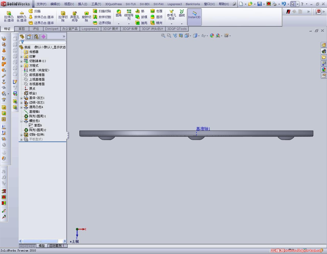Viewport: 327px width, 254px height.
Task: Open the 曲线 curves tool
Action: pos(182,13)
